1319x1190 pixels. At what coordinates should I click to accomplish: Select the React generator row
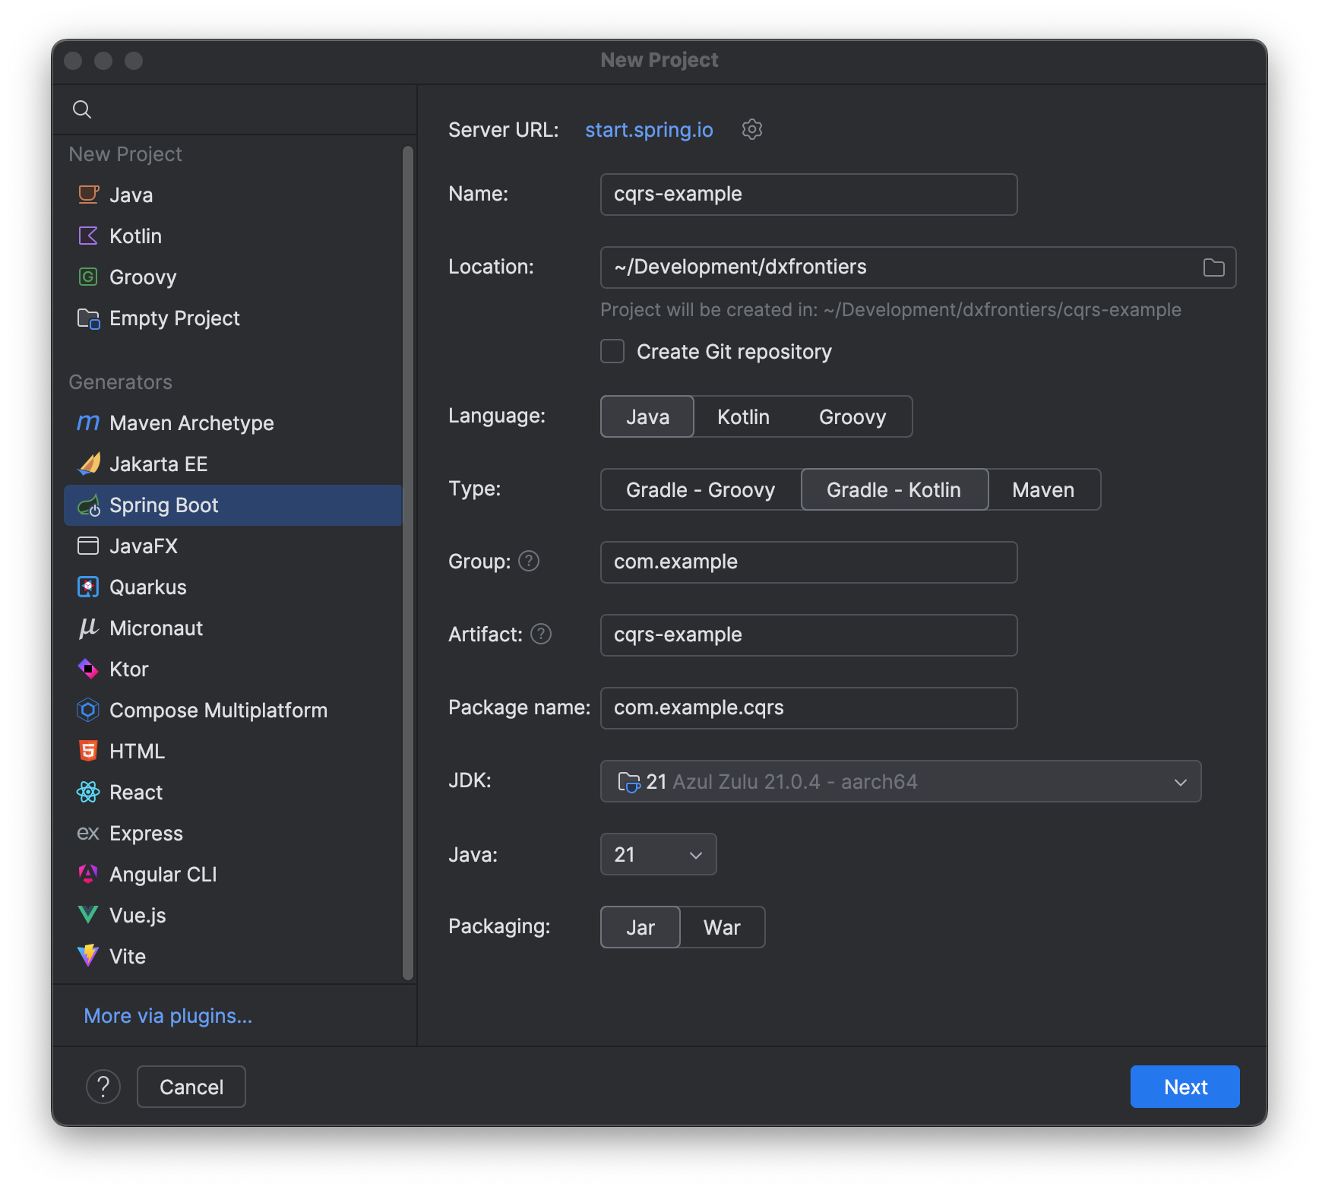pyautogui.click(x=232, y=793)
